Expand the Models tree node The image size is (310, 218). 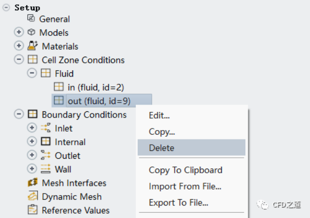(19, 32)
